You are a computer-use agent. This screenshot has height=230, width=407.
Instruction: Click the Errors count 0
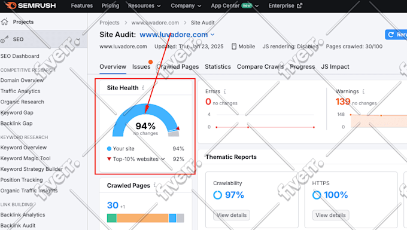pyautogui.click(x=208, y=102)
